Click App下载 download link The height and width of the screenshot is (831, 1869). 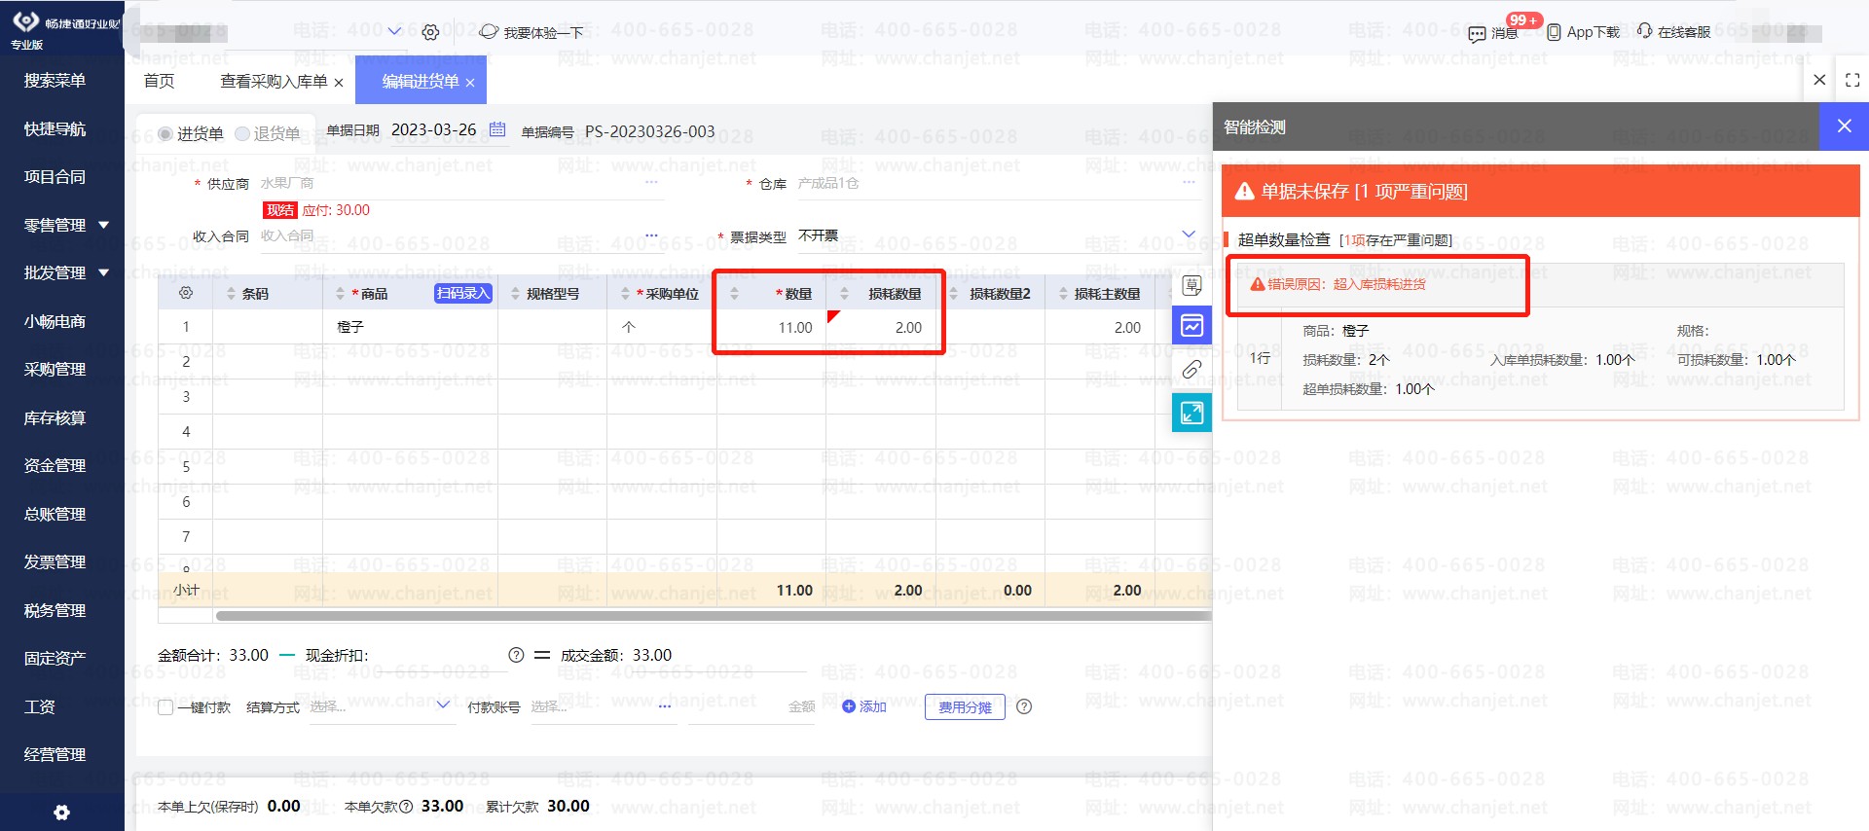pyautogui.click(x=1584, y=32)
